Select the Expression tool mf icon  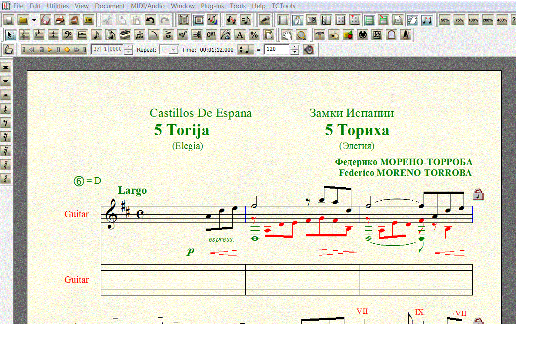[x=182, y=35]
